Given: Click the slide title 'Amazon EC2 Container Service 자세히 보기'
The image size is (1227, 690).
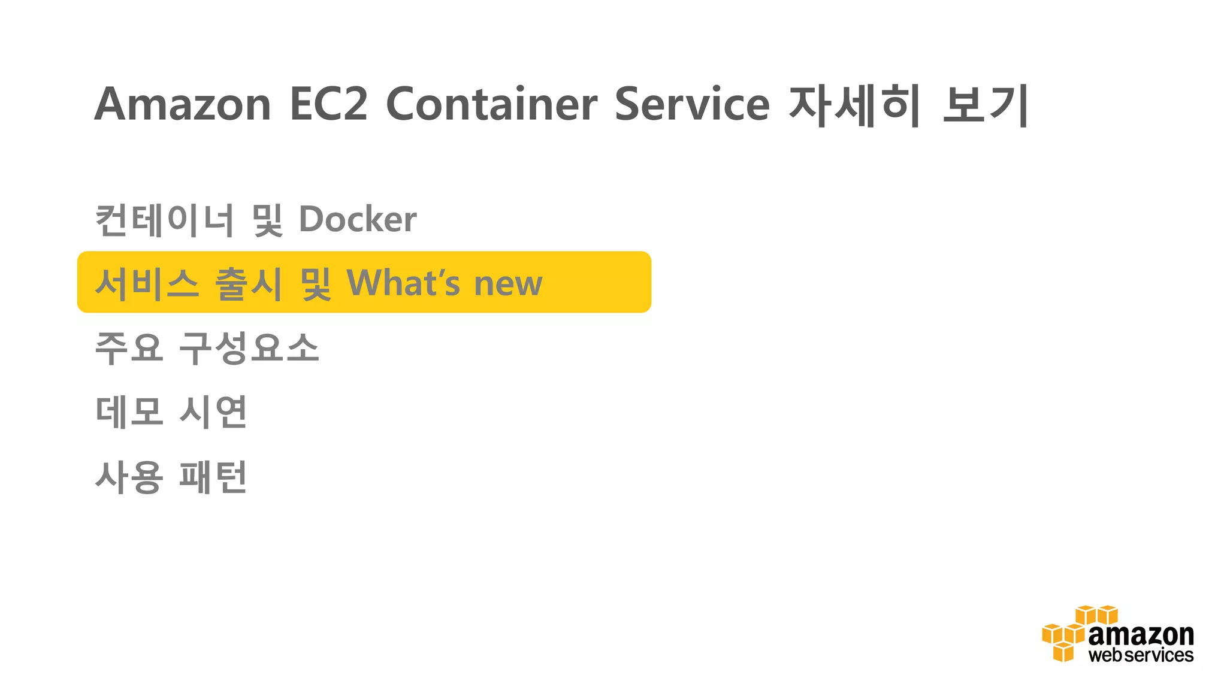Looking at the screenshot, I should point(561,104).
